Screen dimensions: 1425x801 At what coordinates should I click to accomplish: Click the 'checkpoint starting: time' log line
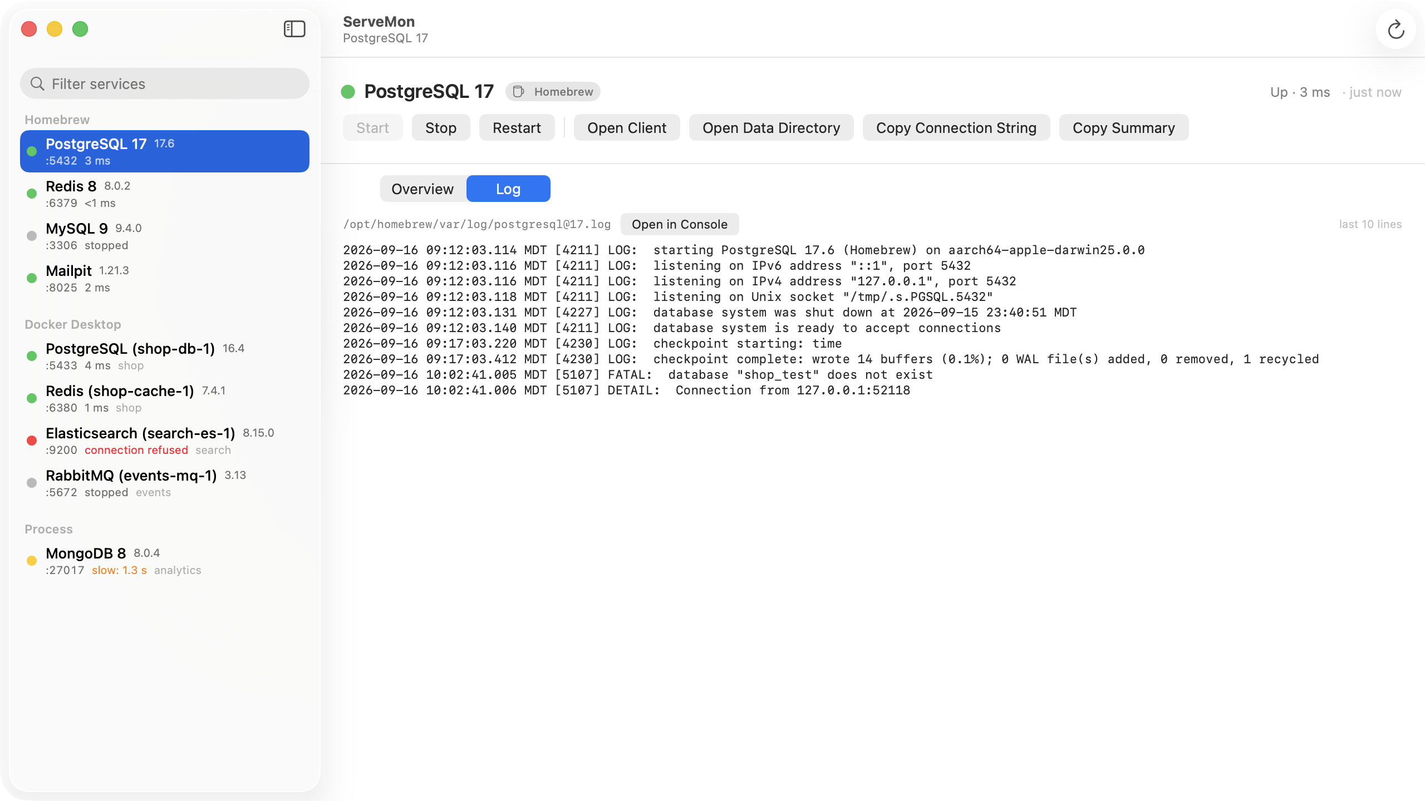592,343
